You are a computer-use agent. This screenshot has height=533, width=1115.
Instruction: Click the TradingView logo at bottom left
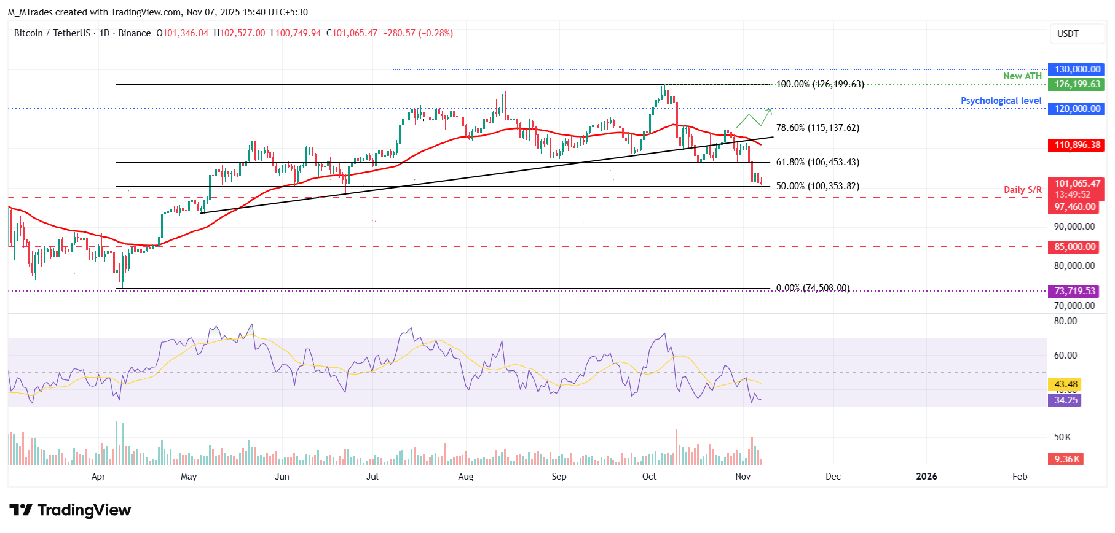pos(70,510)
